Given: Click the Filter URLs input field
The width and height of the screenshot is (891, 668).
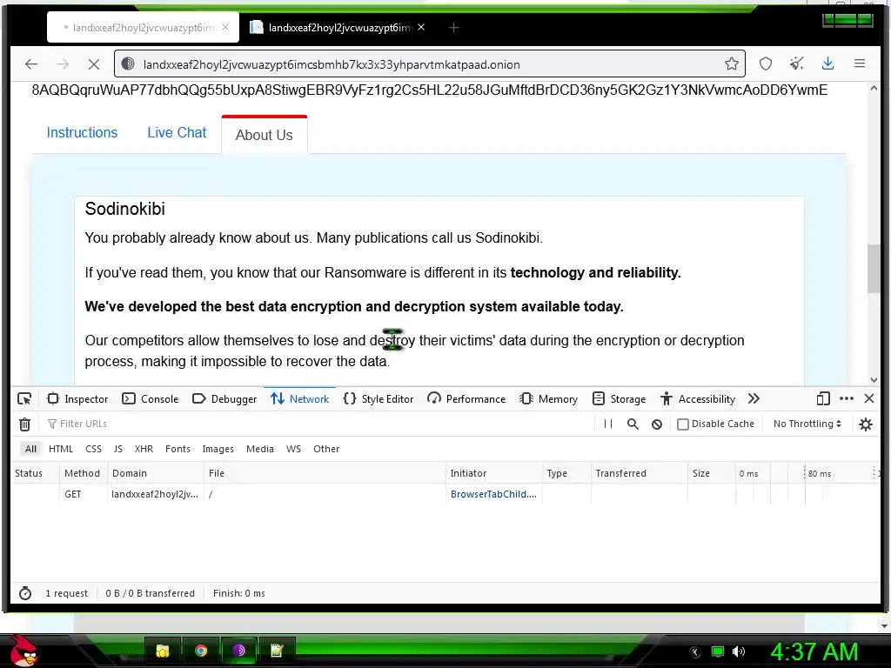Looking at the screenshot, I should click(x=318, y=424).
